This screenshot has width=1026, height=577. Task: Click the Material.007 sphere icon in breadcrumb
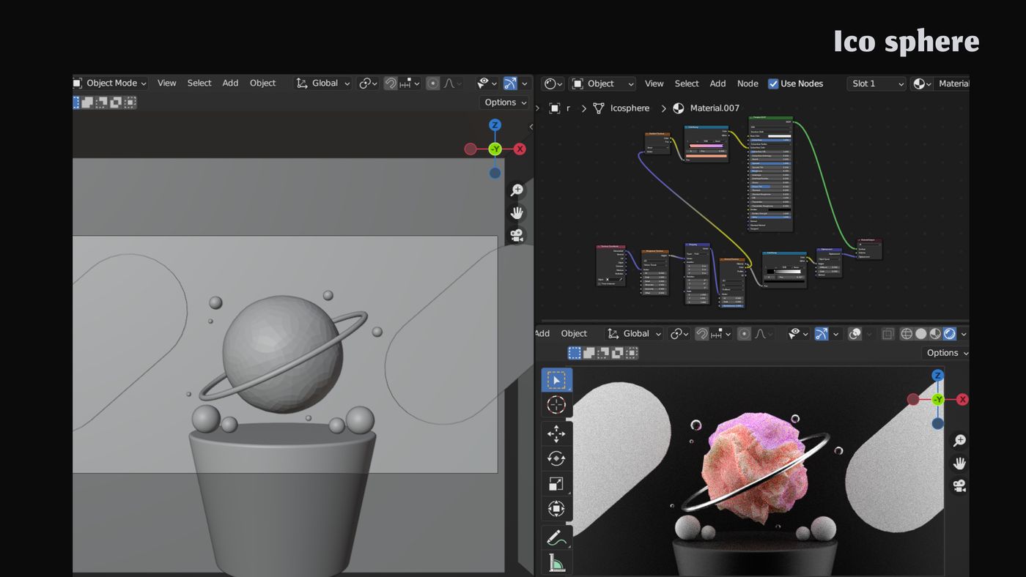pyautogui.click(x=679, y=108)
